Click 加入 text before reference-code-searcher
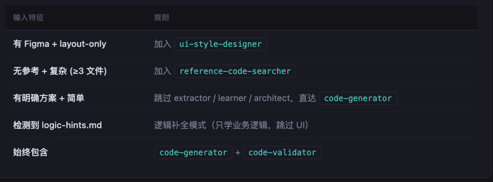This screenshot has height=182, width=493. (x=163, y=71)
